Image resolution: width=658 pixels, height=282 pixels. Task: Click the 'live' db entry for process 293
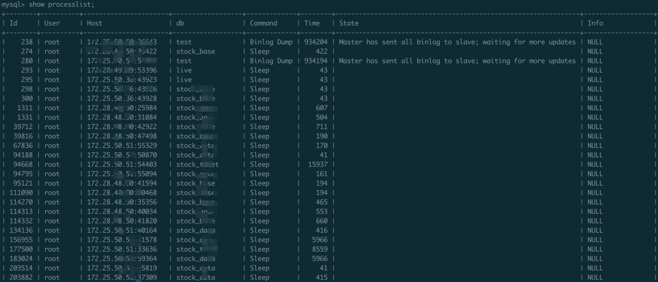coord(184,71)
